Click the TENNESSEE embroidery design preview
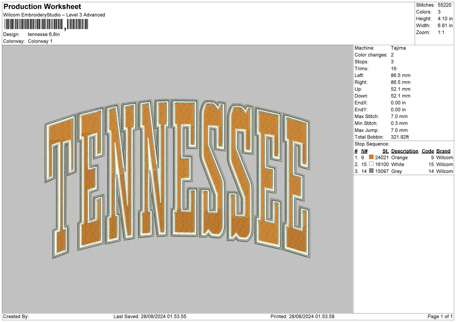This screenshot has width=456, height=322. [178, 180]
